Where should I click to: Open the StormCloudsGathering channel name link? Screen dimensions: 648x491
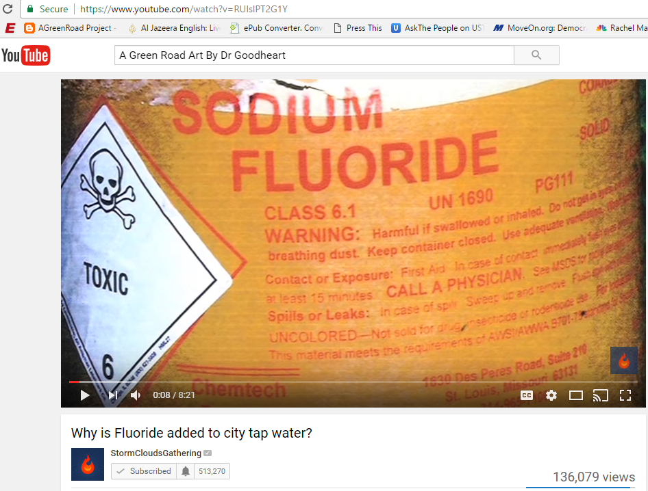(155, 453)
